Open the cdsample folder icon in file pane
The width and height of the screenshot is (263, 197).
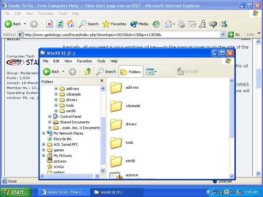click(116, 106)
